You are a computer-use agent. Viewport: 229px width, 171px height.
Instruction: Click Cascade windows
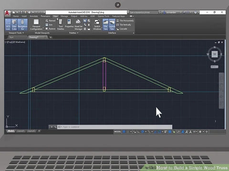(x=122, y=29)
